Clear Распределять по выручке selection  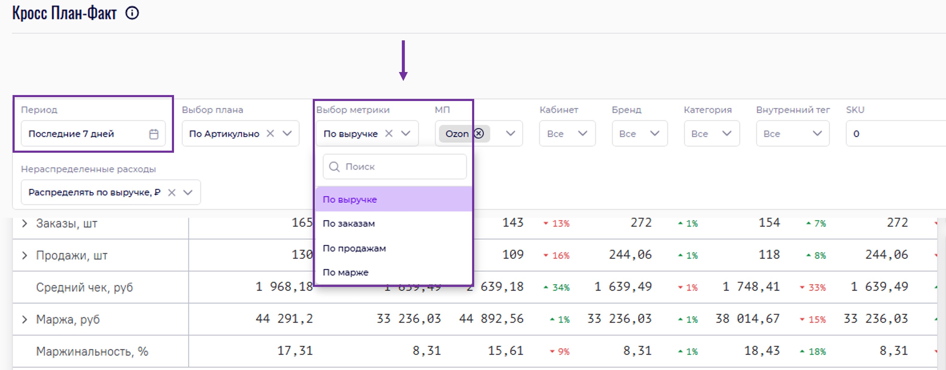tap(172, 192)
